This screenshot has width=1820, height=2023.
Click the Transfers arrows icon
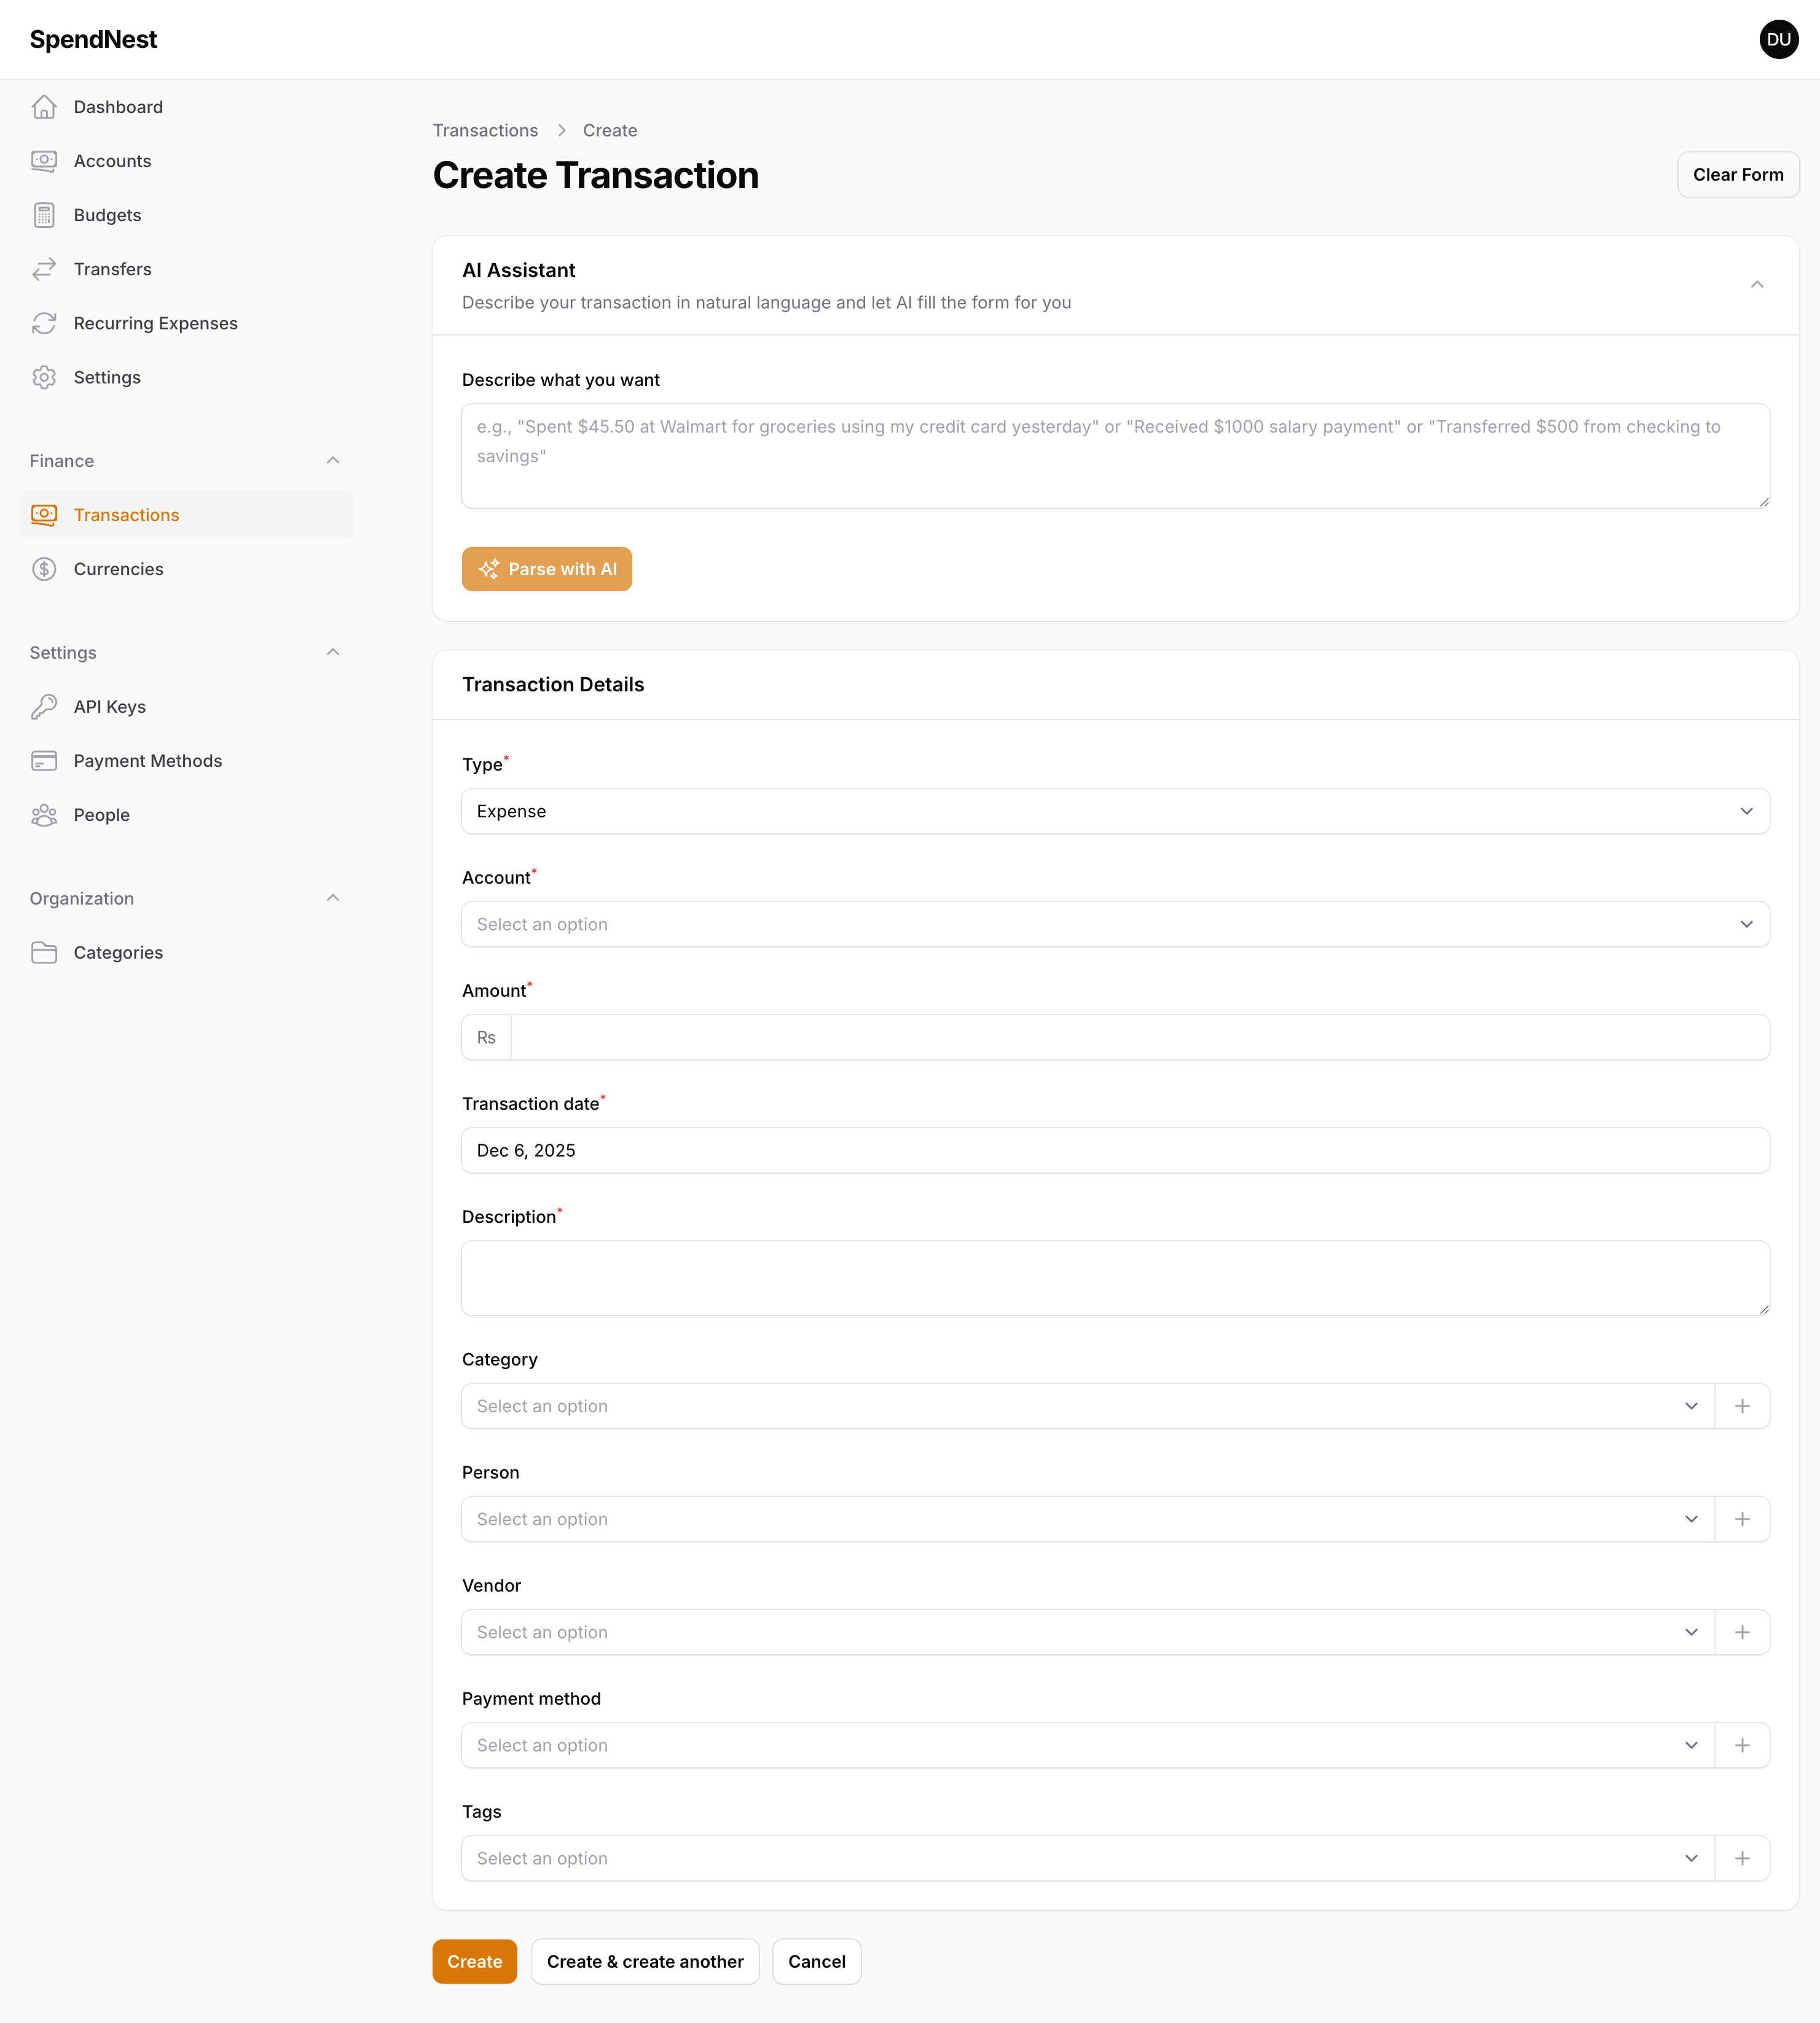point(44,269)
